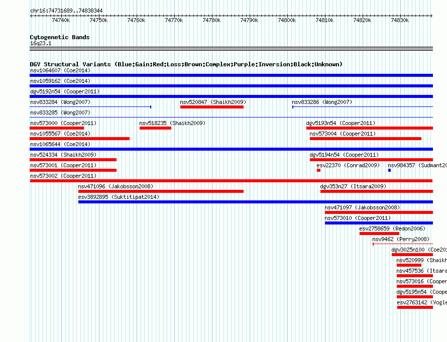Viewport: 447px width, 342px height.
Task: Click nsv984357 (Sudmant) label
Action: [417, 165]
